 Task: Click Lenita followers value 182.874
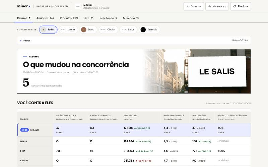pos(129,141)
